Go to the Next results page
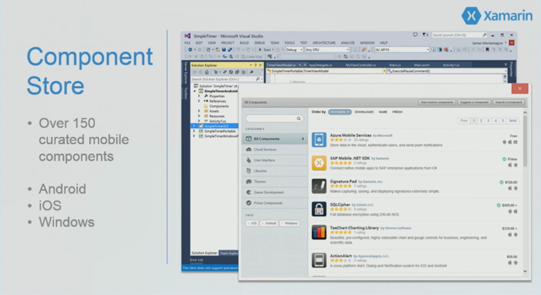 pyautogui.click(x=512, y=121)
